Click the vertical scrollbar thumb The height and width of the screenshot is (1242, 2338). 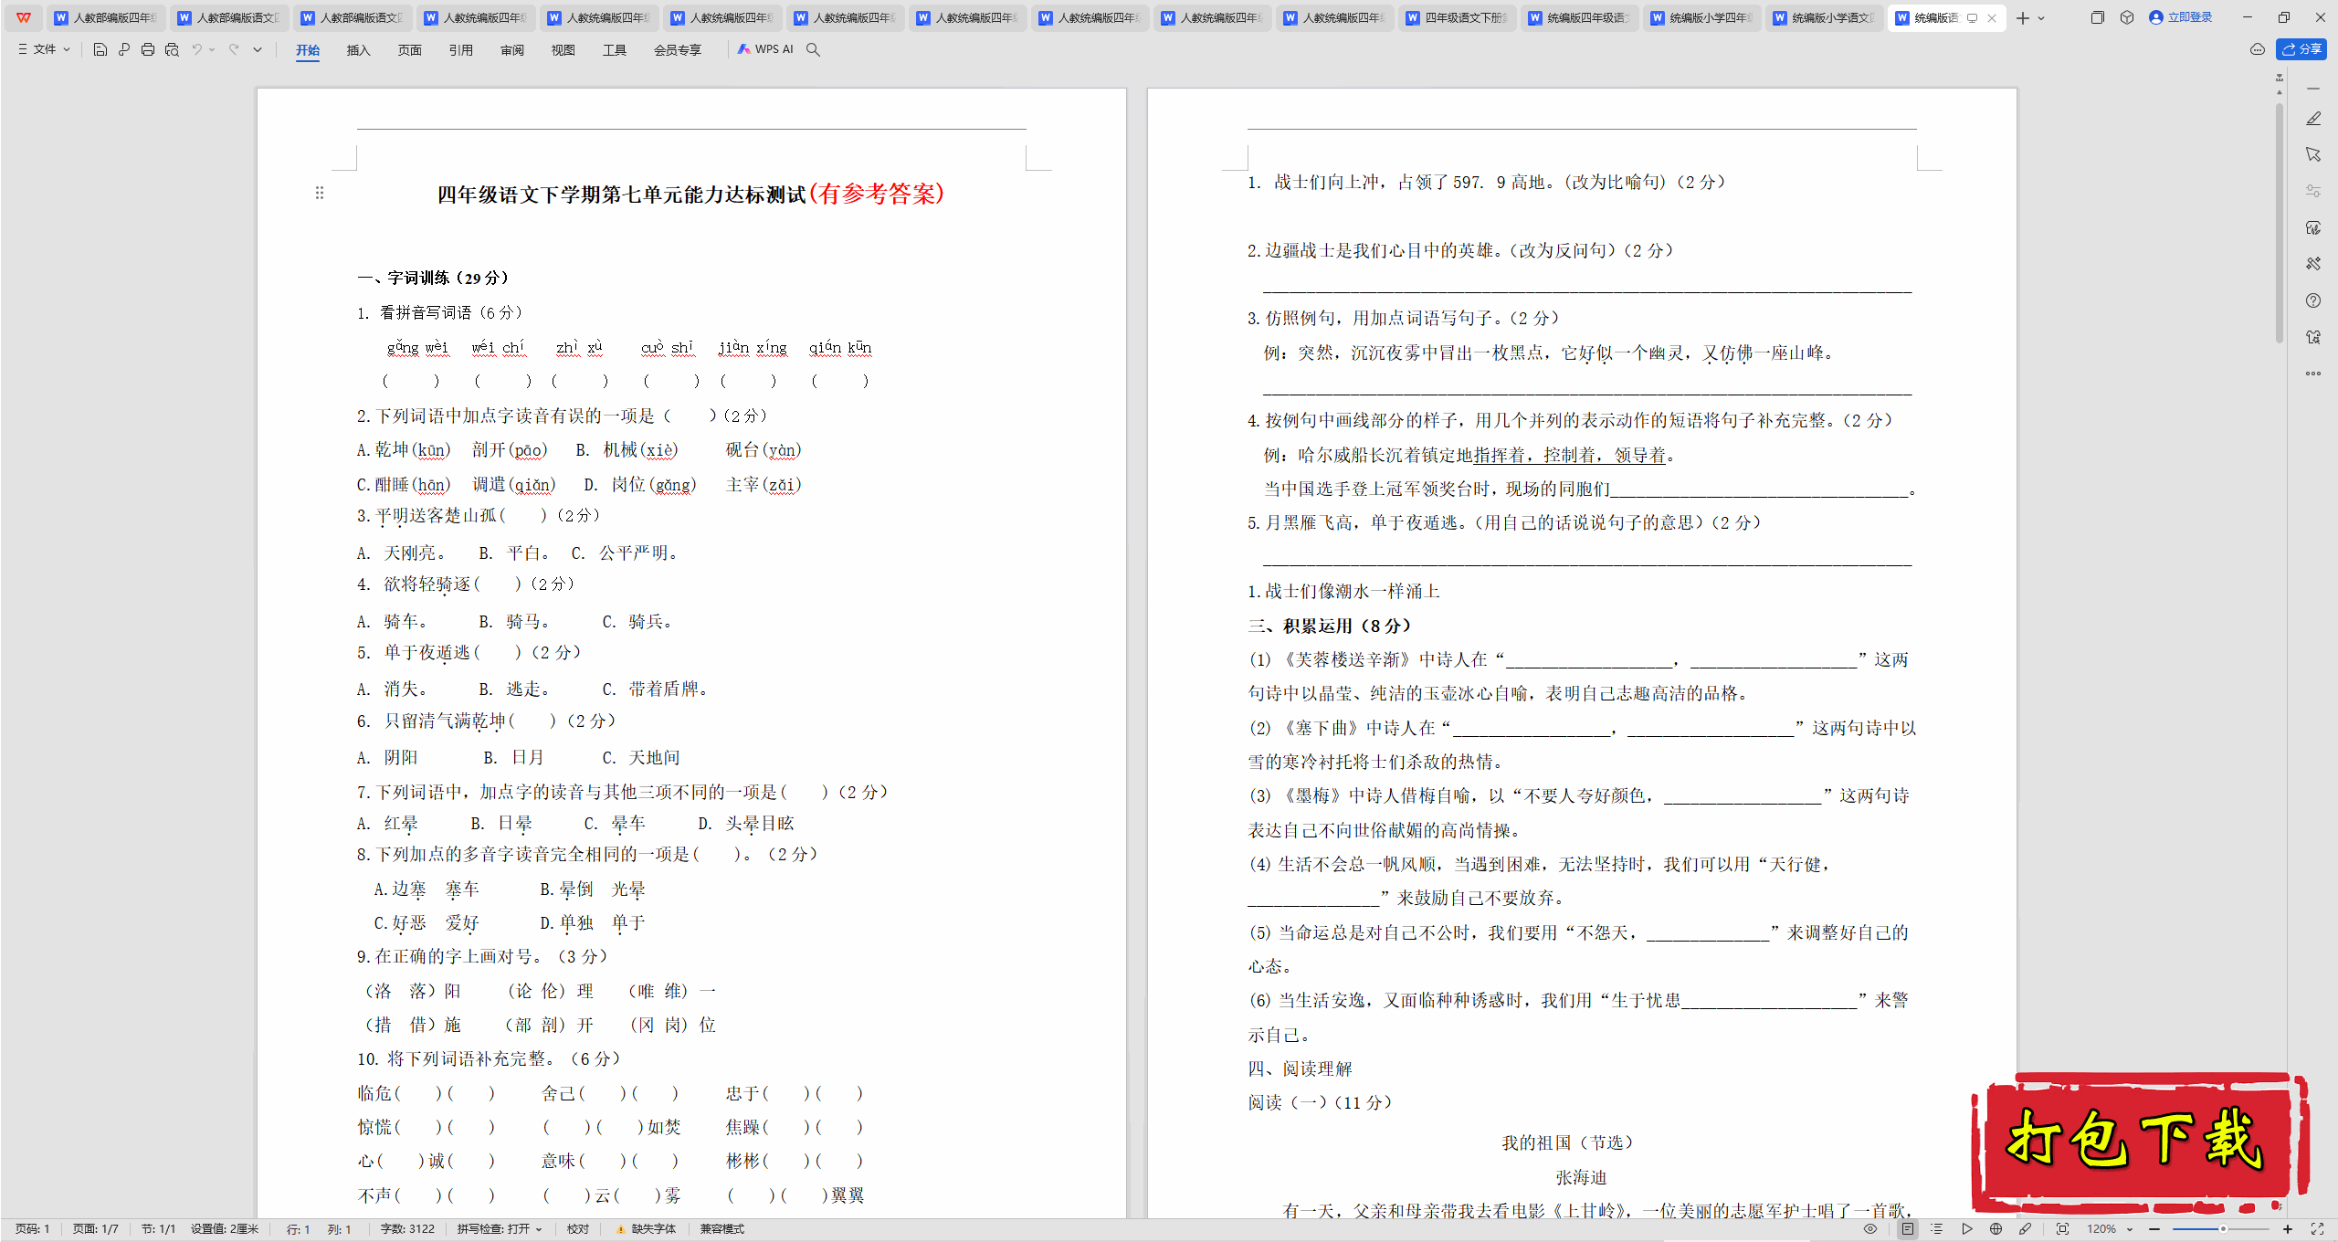coord(2280,222)
